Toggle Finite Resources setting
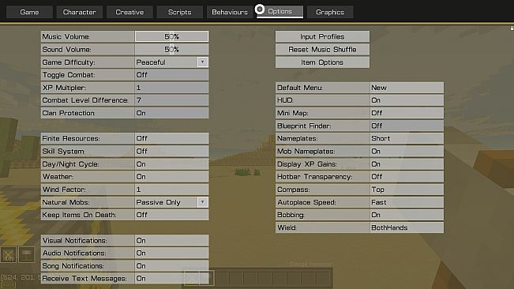This screenshot has height=289, width=514. click(x=171, y=139)
